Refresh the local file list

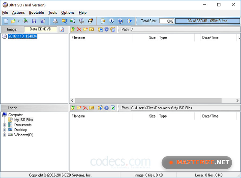point(113,108)
